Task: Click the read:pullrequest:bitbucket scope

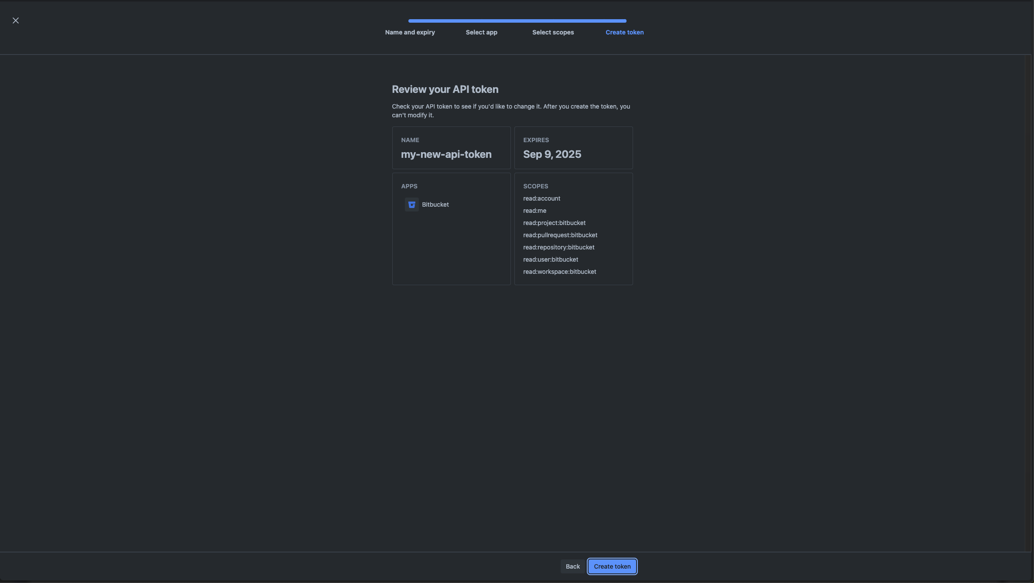Action: click(x=560, y=235)
